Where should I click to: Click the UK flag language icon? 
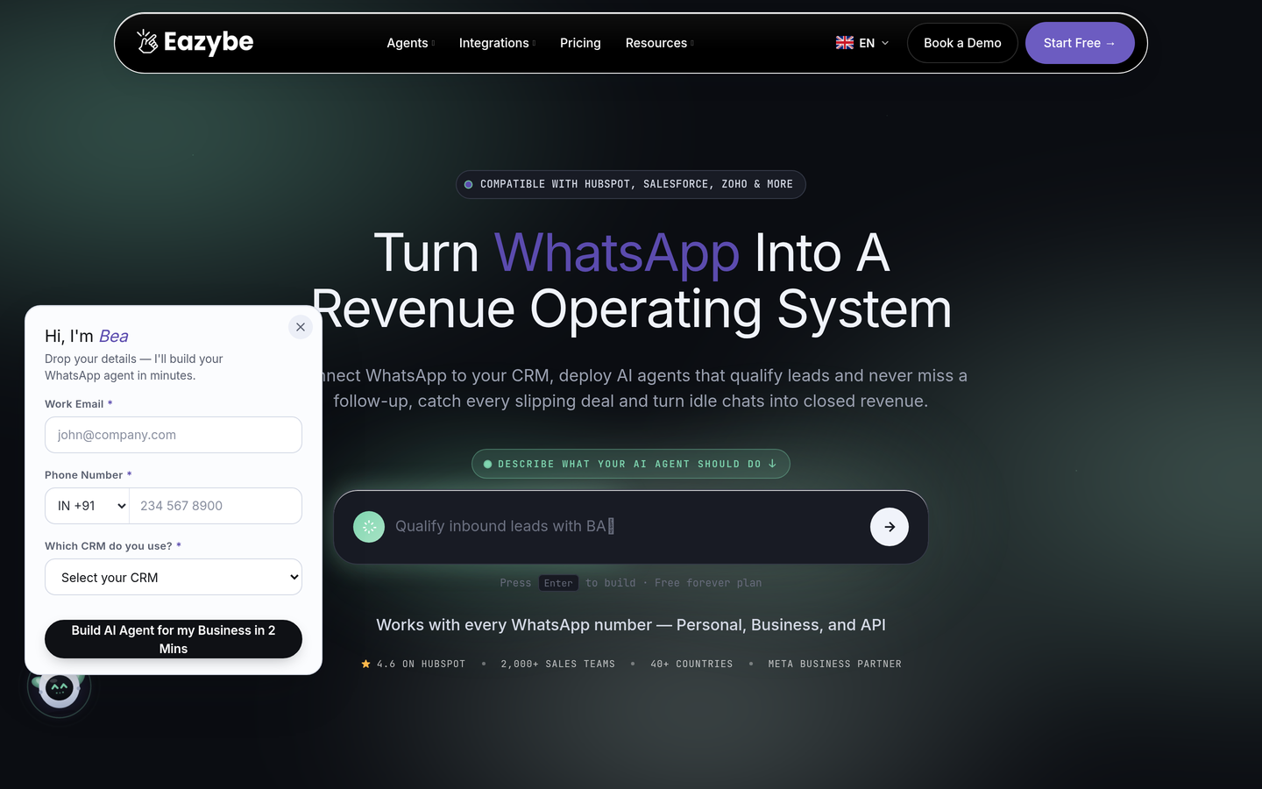tap(845, 43)
